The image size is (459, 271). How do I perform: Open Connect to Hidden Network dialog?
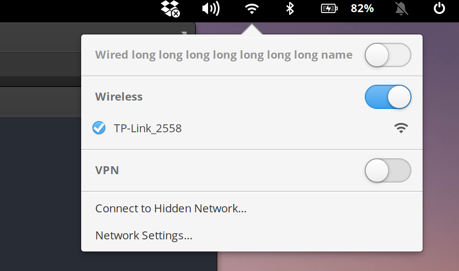coord(171,208)
